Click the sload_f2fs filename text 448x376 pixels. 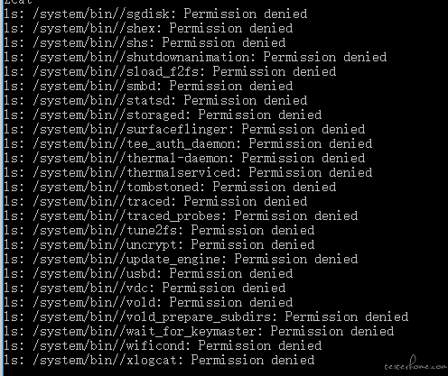163,72
